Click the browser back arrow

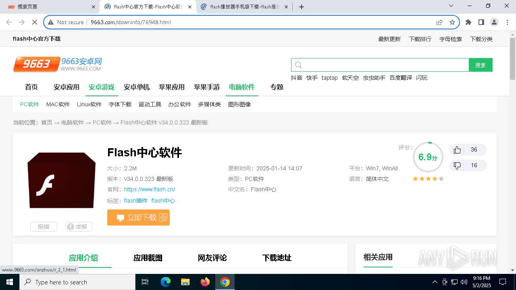click(9, 22)
